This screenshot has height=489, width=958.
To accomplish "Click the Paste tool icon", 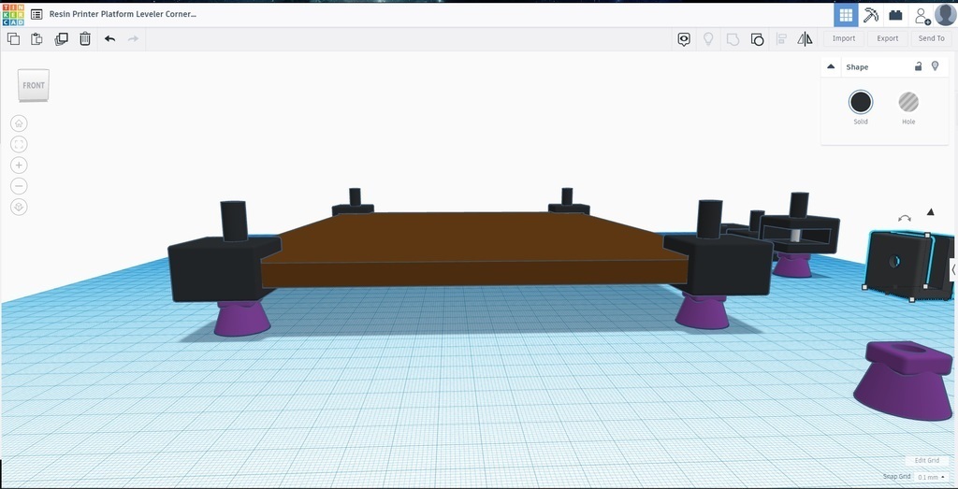I will [36, 39].
